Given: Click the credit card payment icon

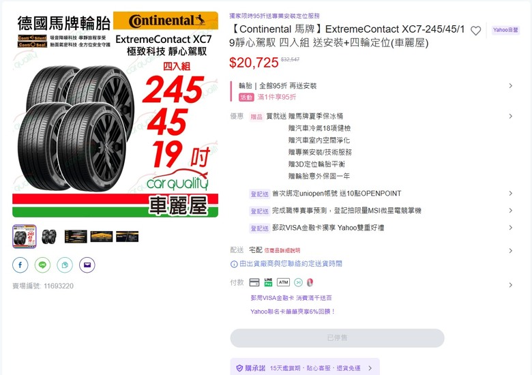Looking at the screenshot, I should (x=254, y=282).
